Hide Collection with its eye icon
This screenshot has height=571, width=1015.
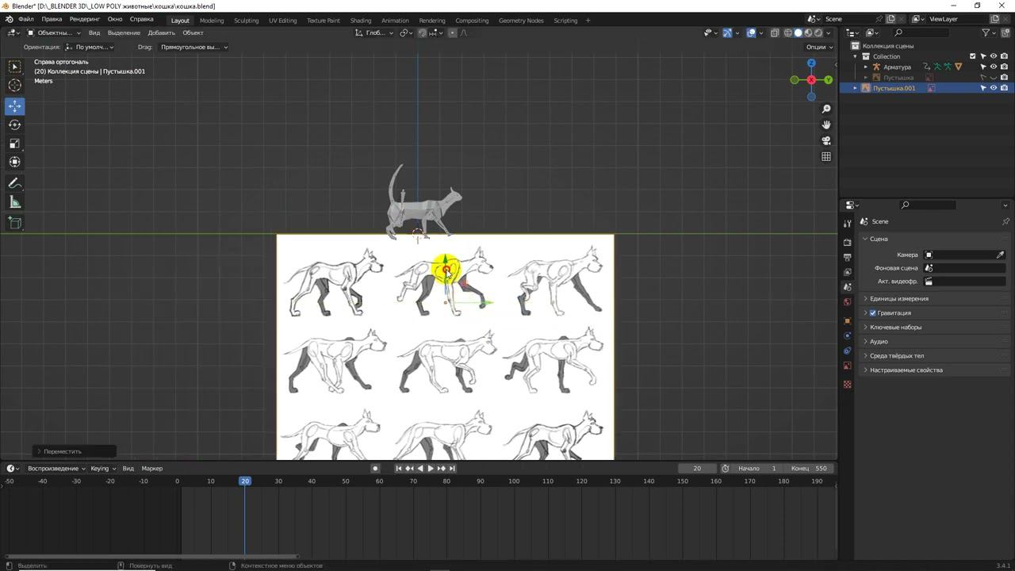(994, 56)
